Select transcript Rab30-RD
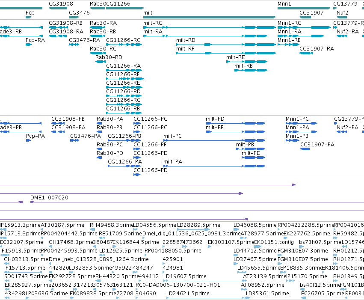 (109, 57)
